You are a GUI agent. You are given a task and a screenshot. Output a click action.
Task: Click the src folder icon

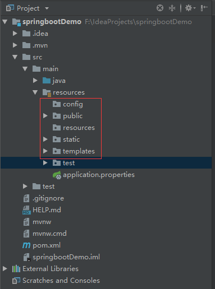coord(26,57)
